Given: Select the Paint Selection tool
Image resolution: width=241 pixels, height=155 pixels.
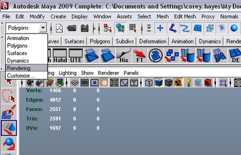Looking at the screenshot, I should point(9,112).
